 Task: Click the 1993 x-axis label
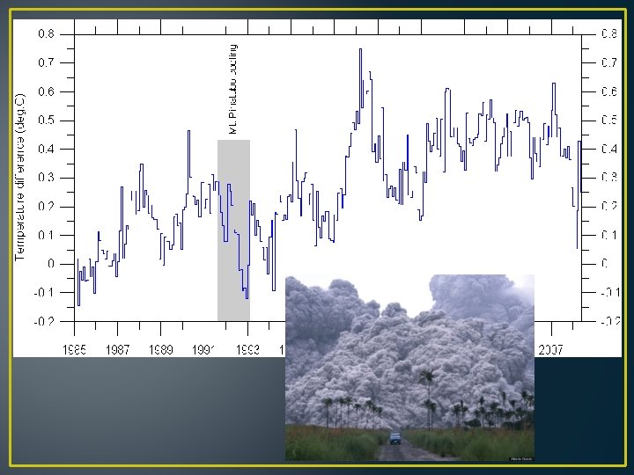(247, 349)
